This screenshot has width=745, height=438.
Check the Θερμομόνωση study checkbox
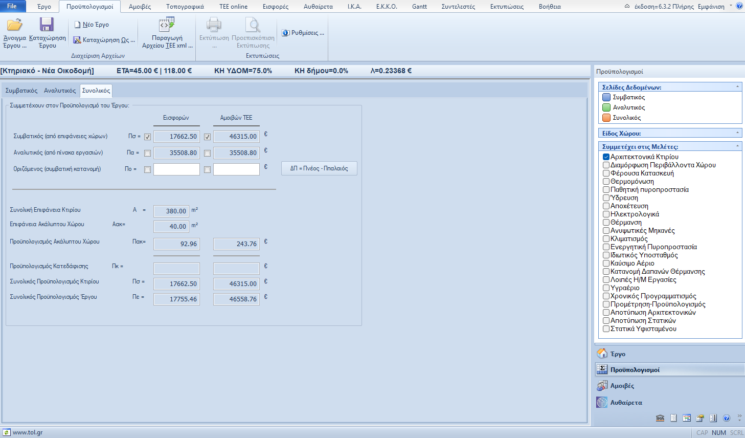pyautogui.click(x=606, y=182)
